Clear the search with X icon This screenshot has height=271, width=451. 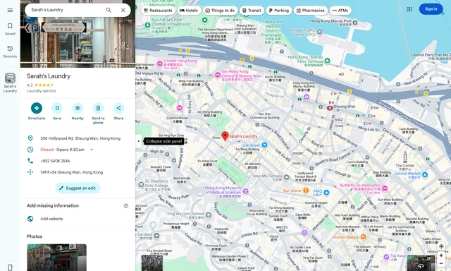123,10
